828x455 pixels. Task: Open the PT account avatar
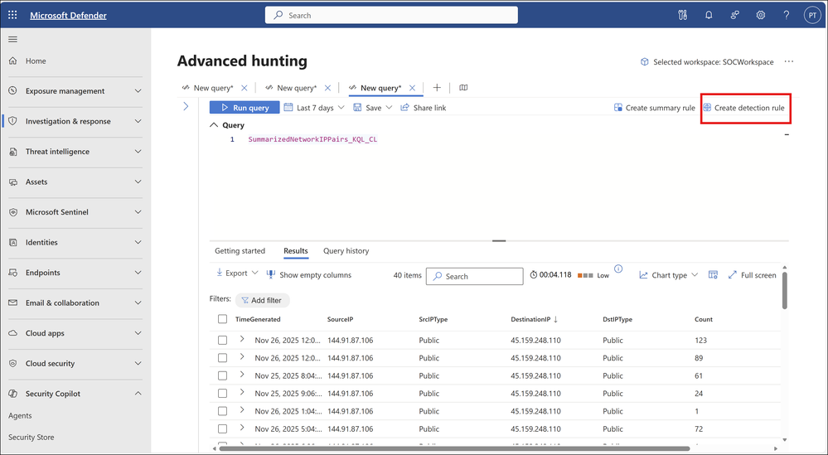point(812,15)
